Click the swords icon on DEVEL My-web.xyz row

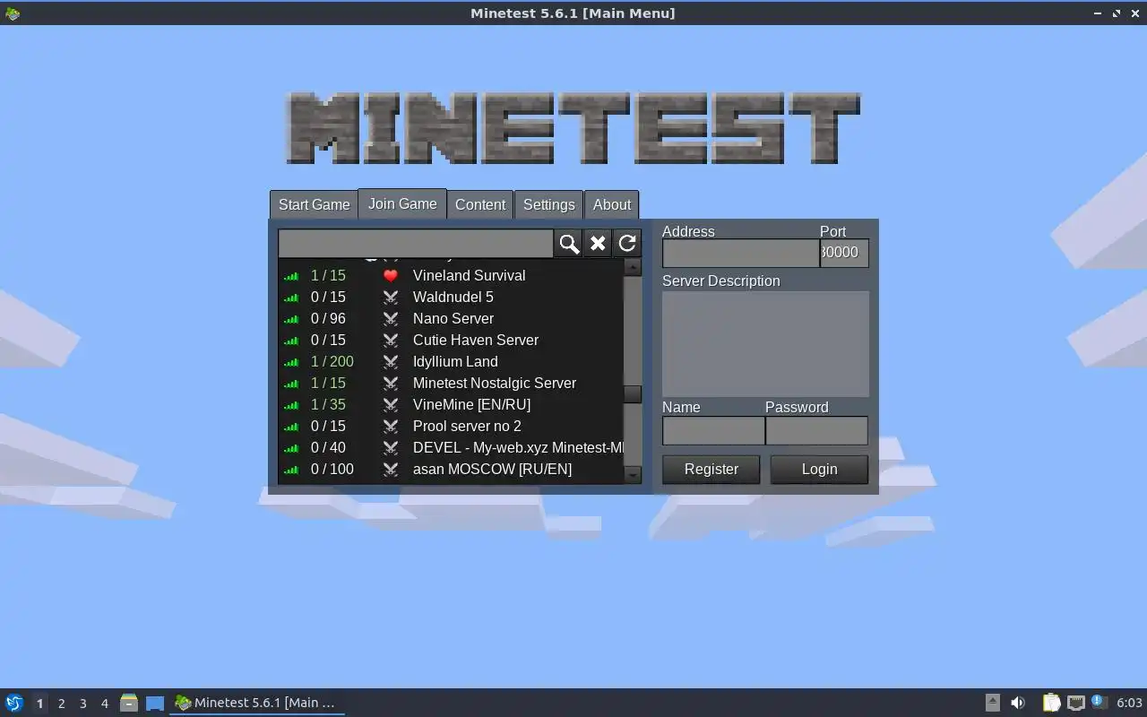[391, 447]
